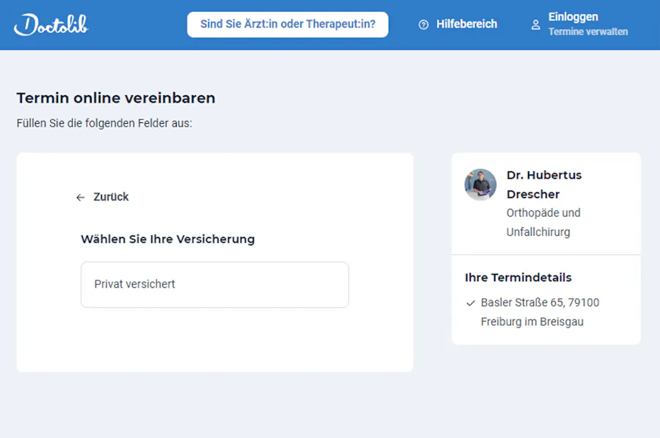Click the checkmark icon beside the address
This screenshot has width=660, height=438.
(x=470, y=302)
